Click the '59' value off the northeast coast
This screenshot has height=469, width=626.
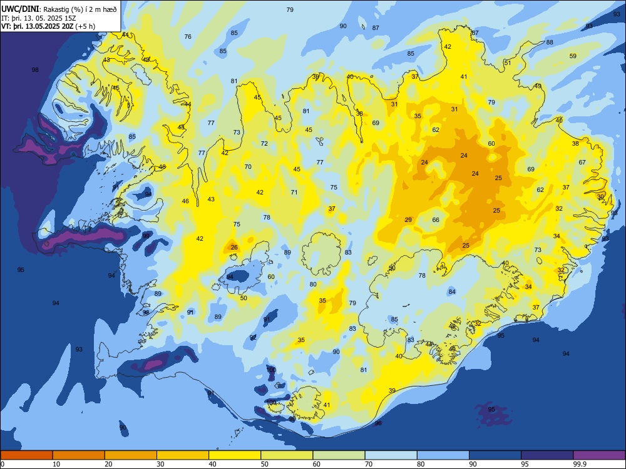tap(573, 56)
